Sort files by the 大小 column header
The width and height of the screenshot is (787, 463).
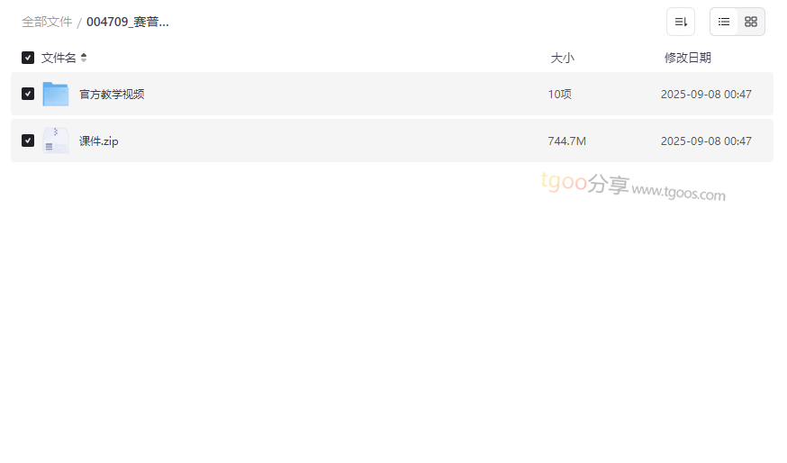pos(562,58)
